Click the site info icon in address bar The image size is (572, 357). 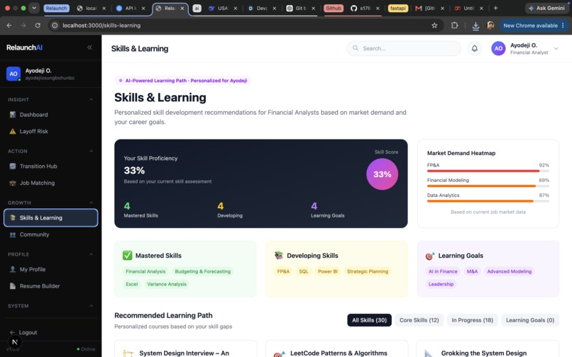click(55, 25)
